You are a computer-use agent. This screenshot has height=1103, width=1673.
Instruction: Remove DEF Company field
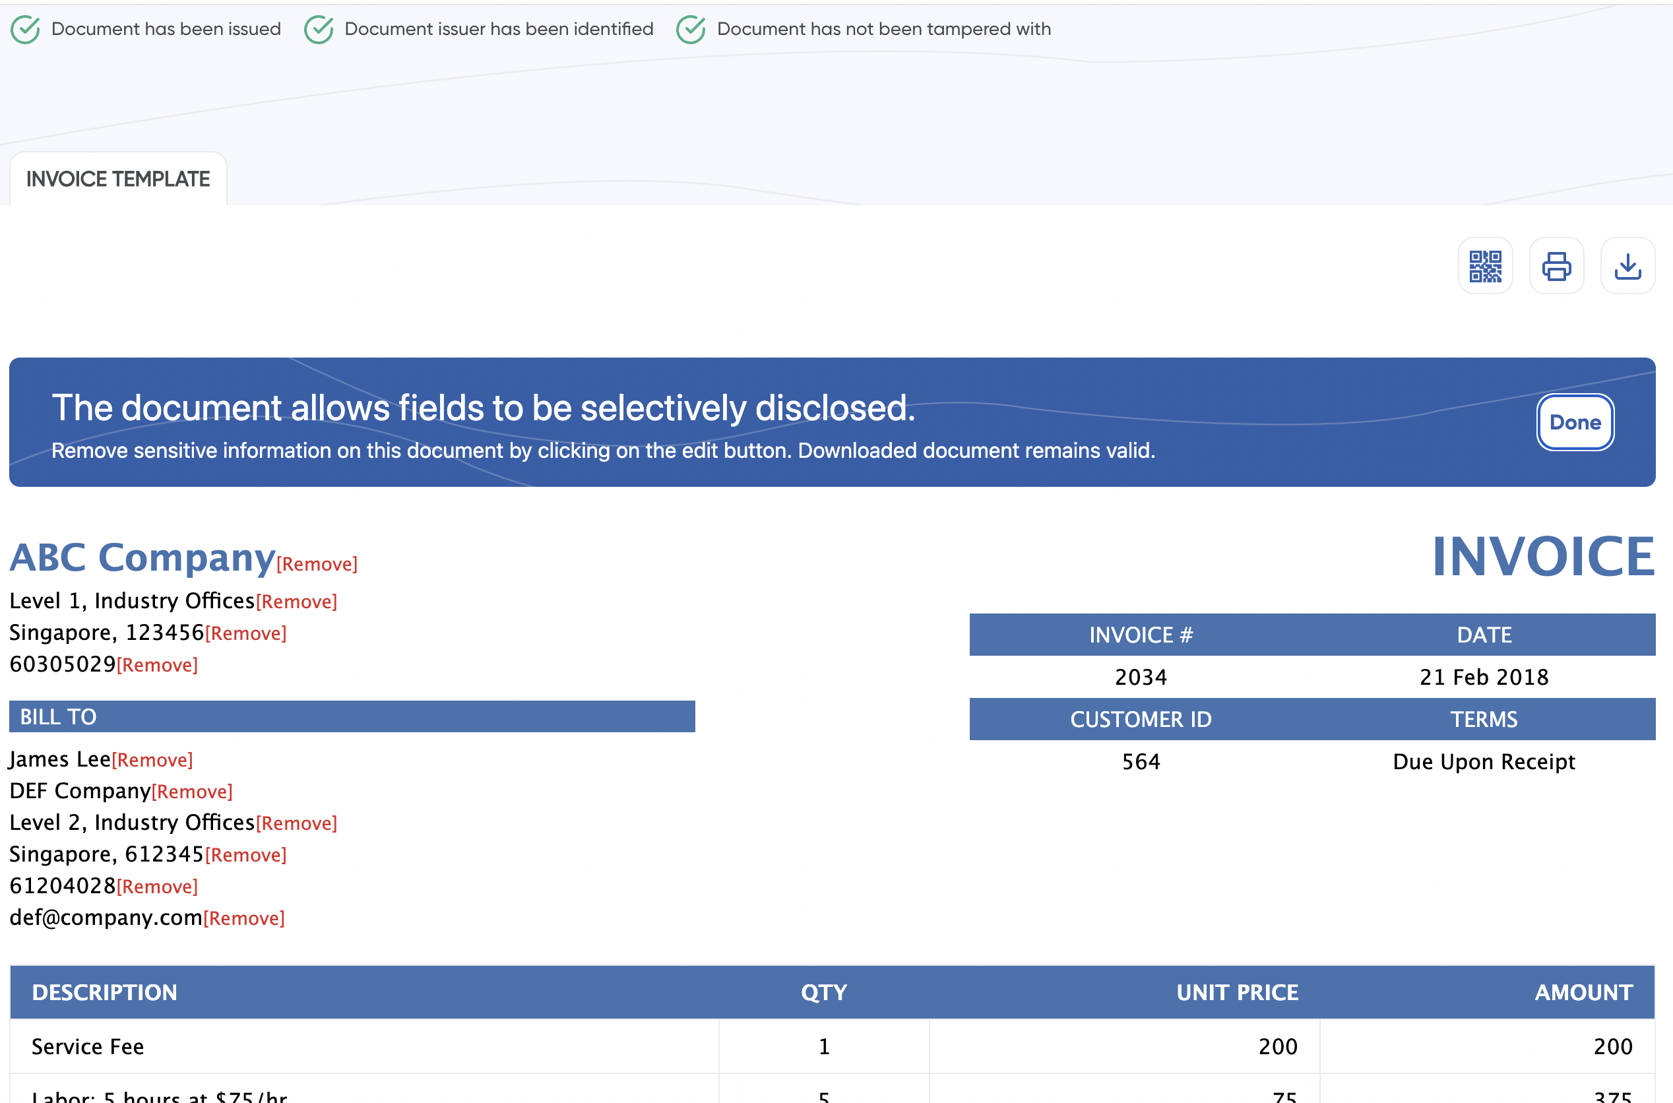click(x=192, y=792)
